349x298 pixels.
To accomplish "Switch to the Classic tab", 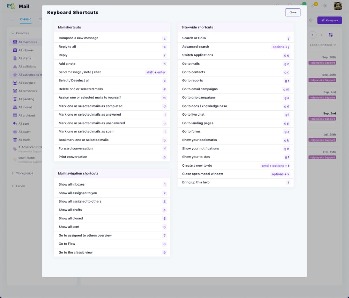I will [25, 19].
